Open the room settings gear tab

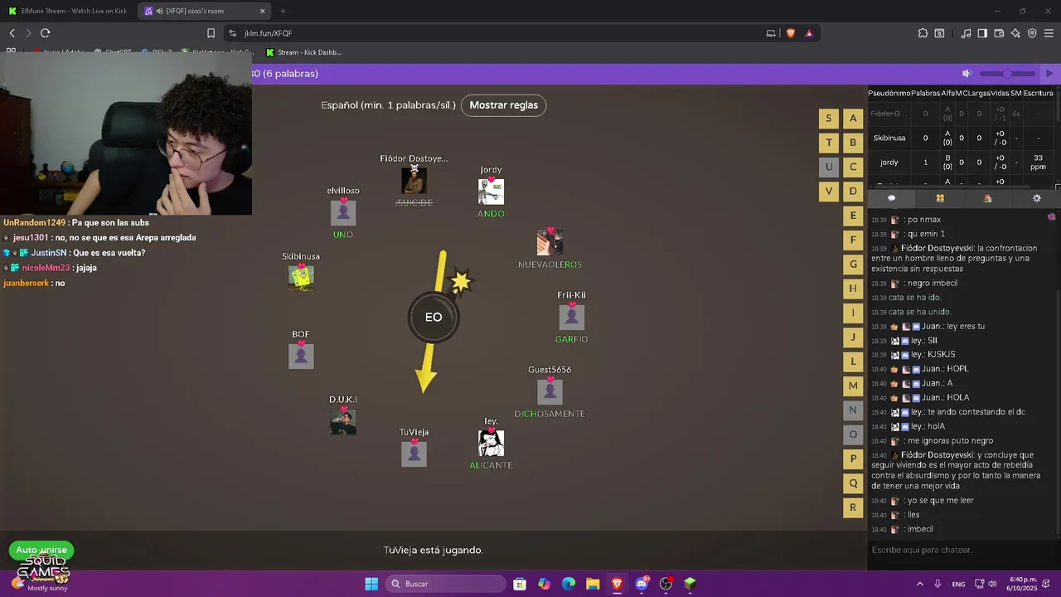pyautogui.click(x=1036, y=198)
